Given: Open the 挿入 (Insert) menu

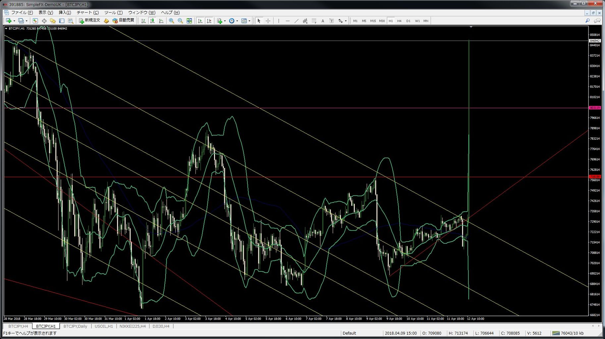Looking at the screenshot, I should [x=65, y=13].
